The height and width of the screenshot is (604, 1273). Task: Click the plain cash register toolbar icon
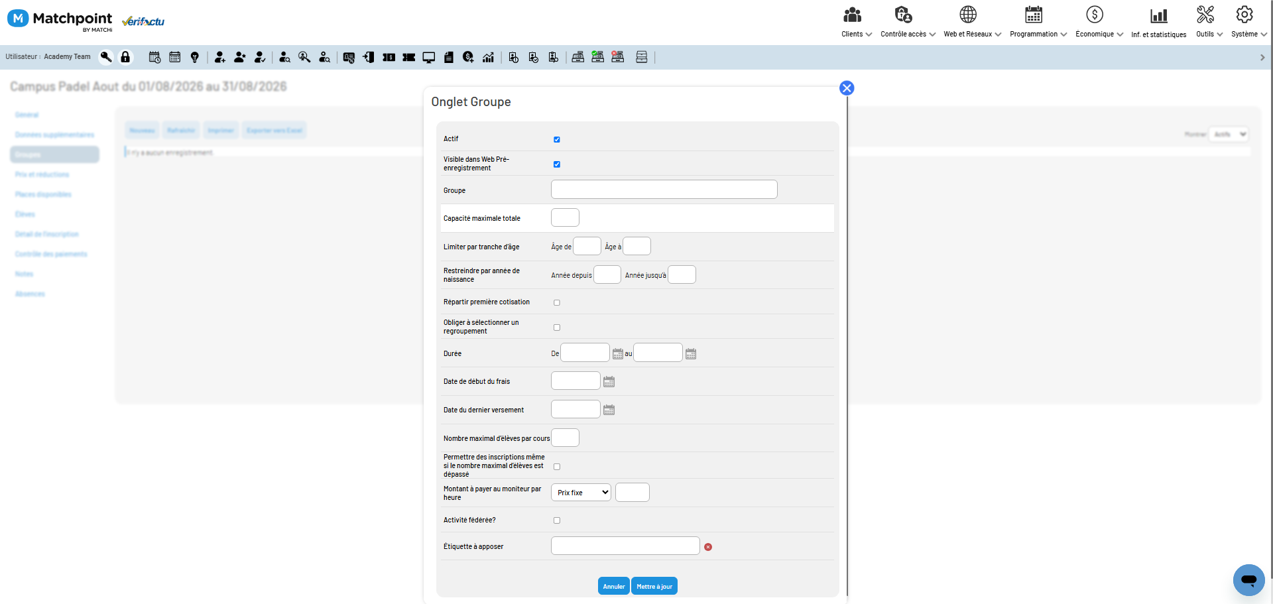(578, 57)
